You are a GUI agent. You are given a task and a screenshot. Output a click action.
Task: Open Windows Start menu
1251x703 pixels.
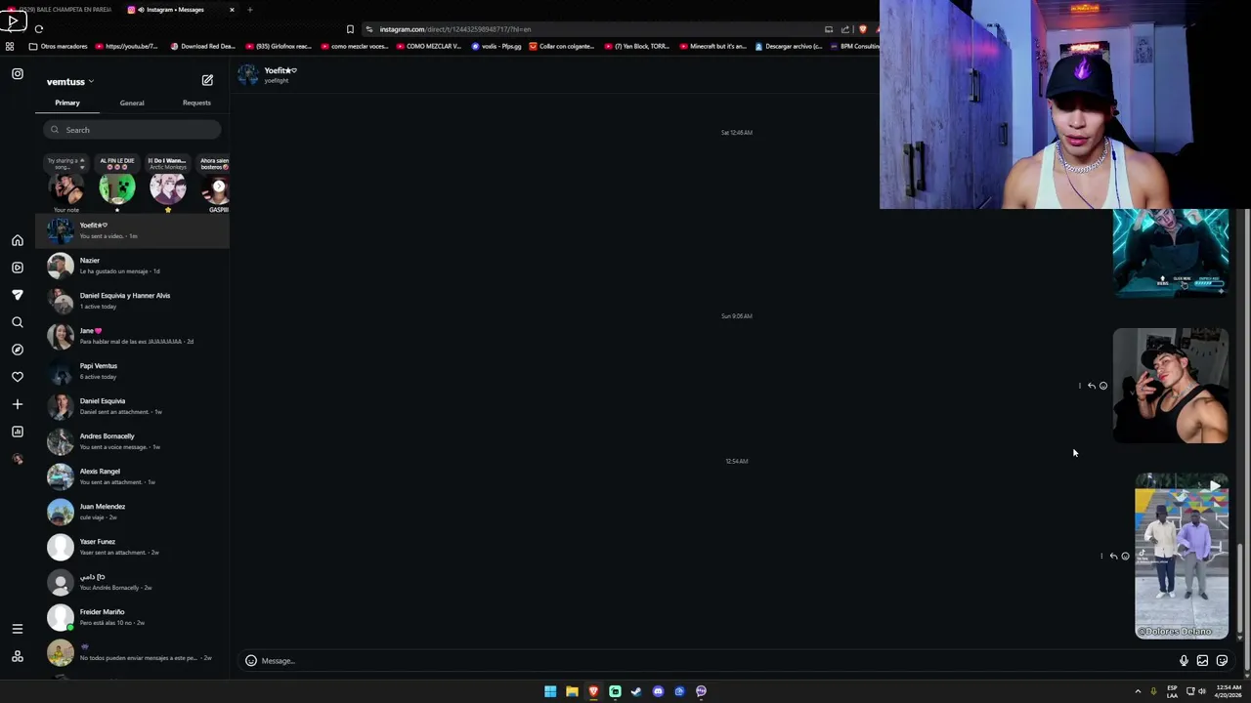point(550,691)
